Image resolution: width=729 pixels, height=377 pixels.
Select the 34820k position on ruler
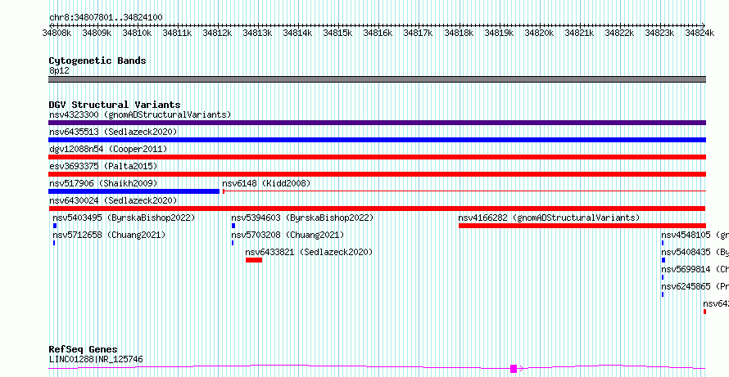(539, 33)
